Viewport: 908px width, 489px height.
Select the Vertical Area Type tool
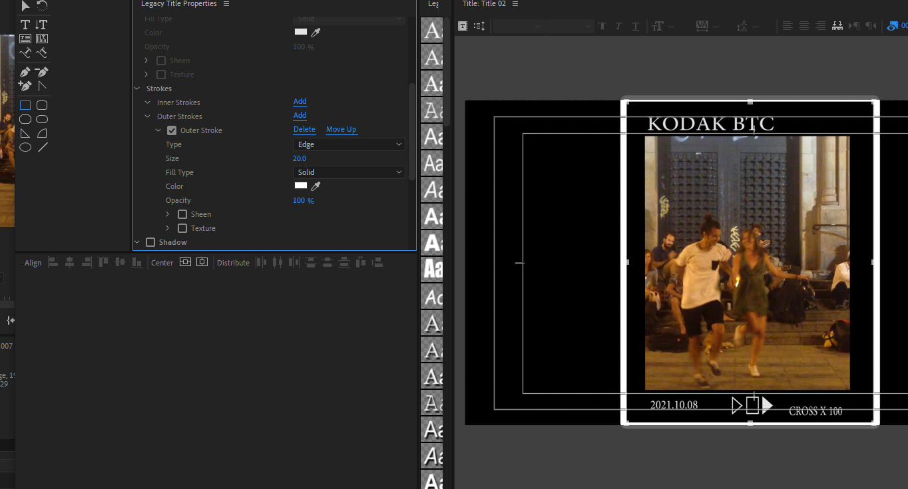pos(42,39)
